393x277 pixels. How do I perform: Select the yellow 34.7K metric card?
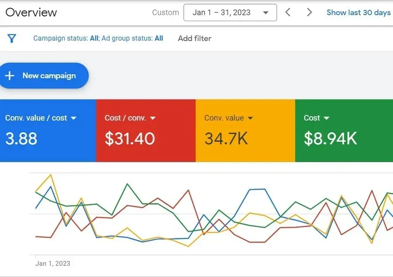245,130
